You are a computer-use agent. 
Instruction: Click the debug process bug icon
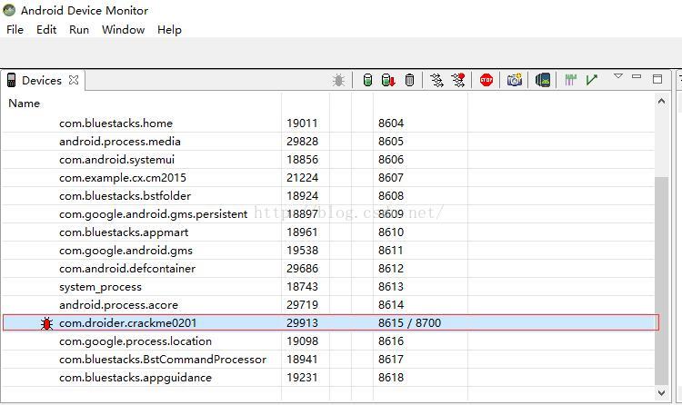pyautogui.click(x=338, y=81)
